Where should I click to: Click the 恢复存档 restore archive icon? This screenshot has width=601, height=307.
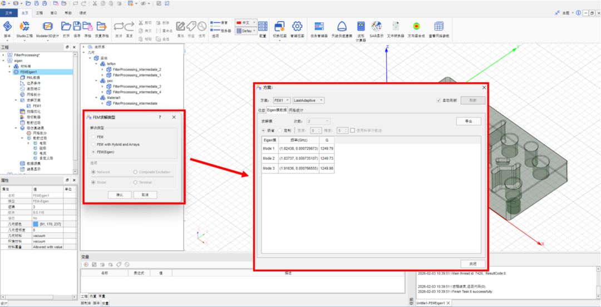point(102,26)
